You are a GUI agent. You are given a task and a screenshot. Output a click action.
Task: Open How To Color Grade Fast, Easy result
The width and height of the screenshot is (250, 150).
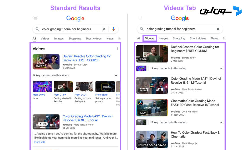click(195, 135)
